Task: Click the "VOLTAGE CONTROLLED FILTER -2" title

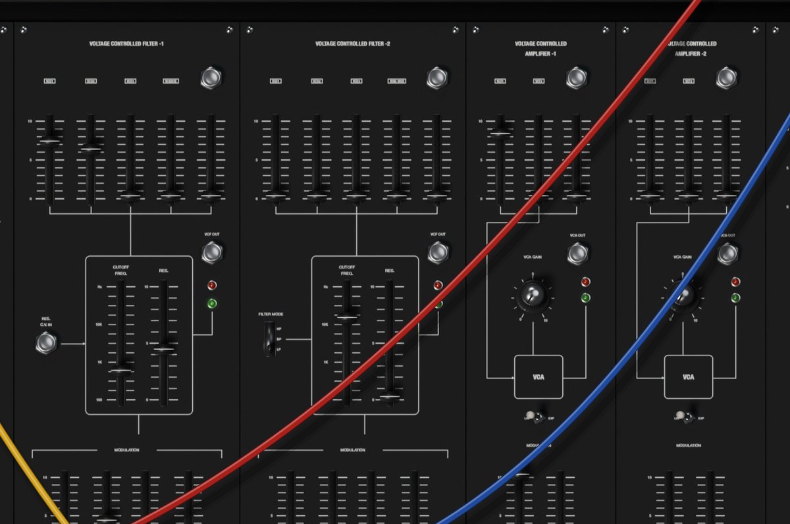Action: (353, 44)
